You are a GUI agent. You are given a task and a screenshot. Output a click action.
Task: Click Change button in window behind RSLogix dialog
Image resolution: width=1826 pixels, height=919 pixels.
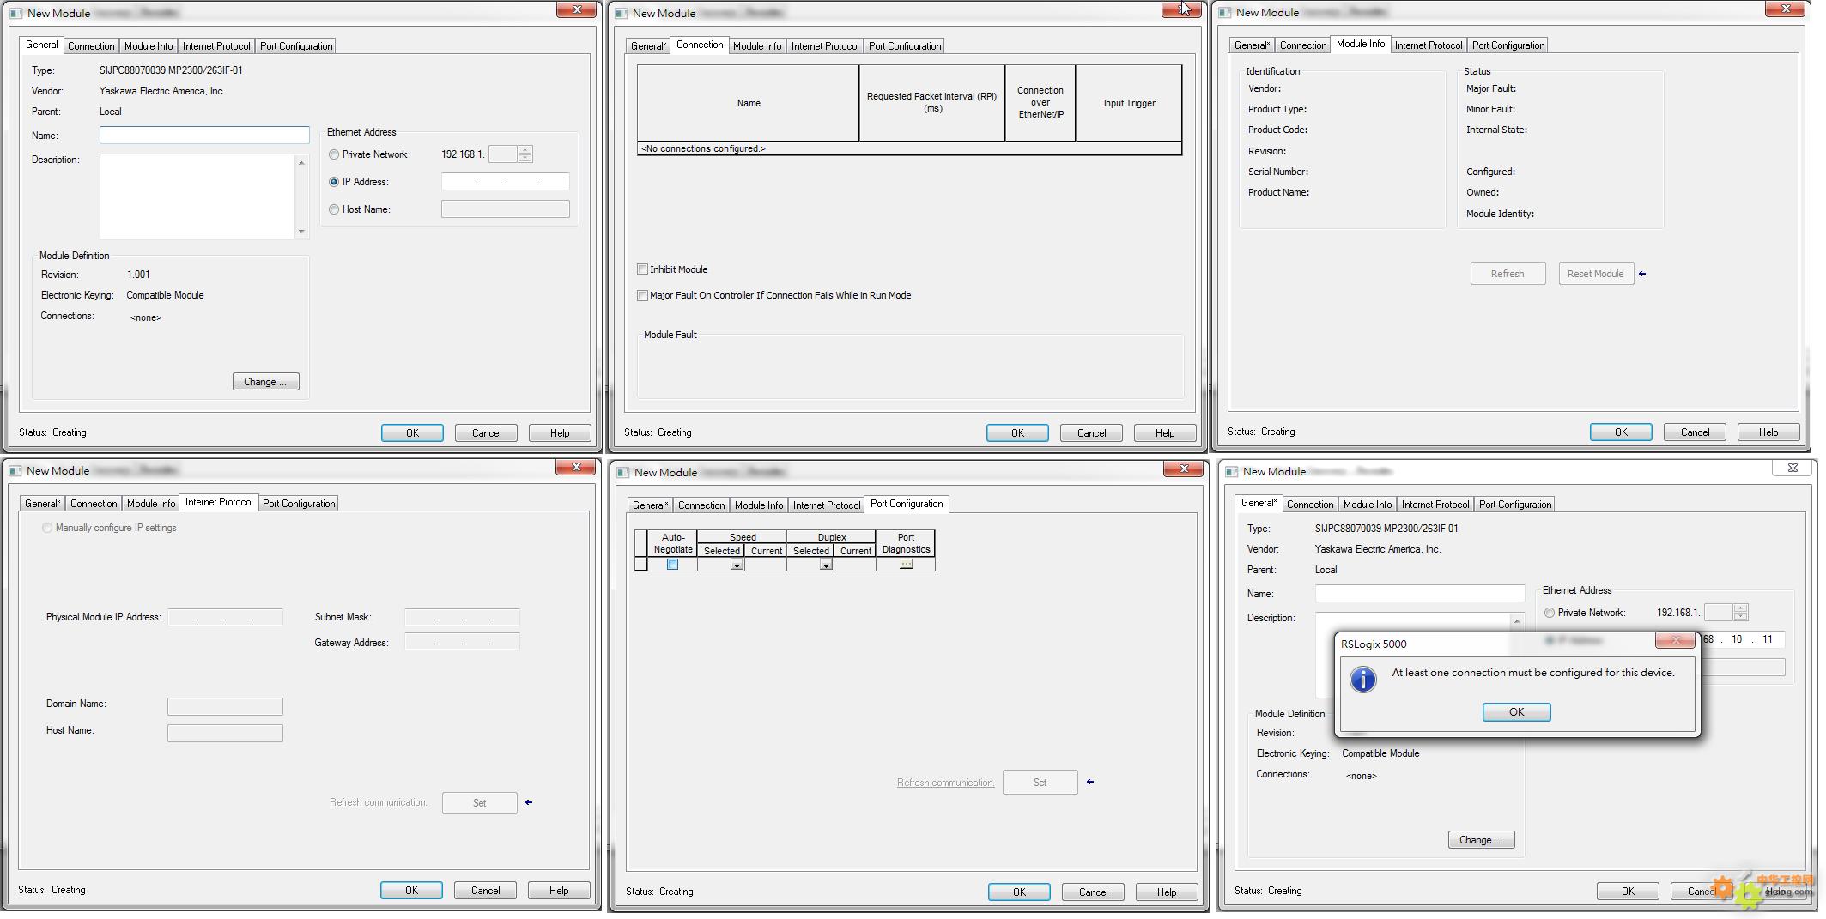coord(1481,840)
